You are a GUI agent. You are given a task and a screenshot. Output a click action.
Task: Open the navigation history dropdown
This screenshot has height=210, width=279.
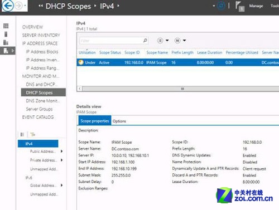point(25,6)
